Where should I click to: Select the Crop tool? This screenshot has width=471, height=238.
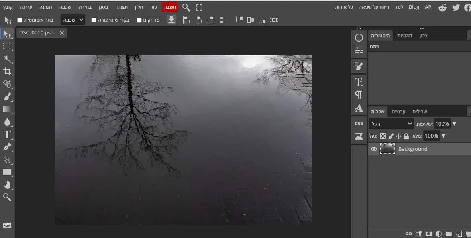point(7,72)
